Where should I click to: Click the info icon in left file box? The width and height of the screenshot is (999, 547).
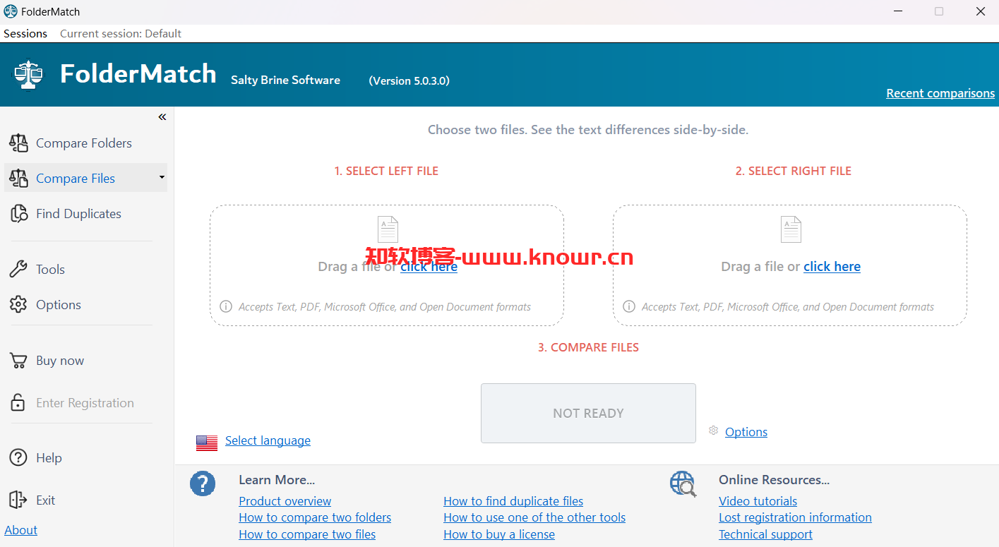tap(226, 306)
